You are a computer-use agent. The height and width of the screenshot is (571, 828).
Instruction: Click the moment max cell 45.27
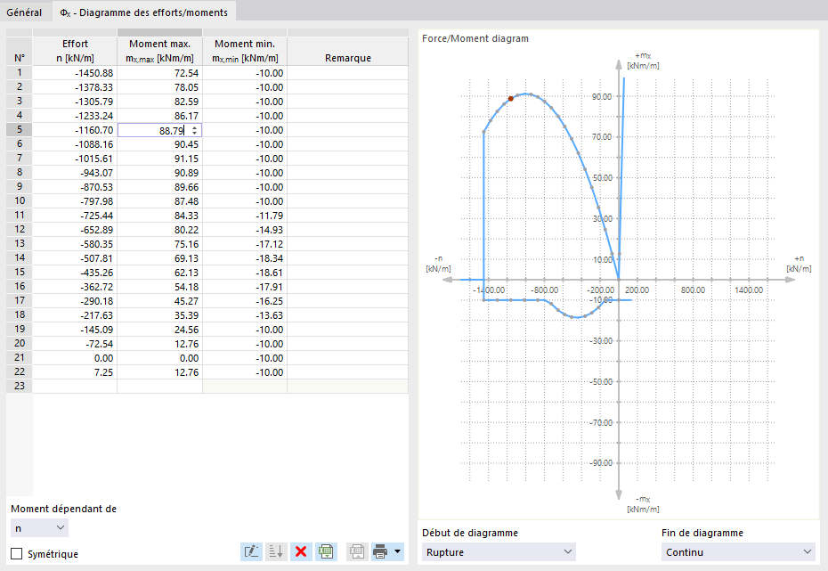[159, 301]
